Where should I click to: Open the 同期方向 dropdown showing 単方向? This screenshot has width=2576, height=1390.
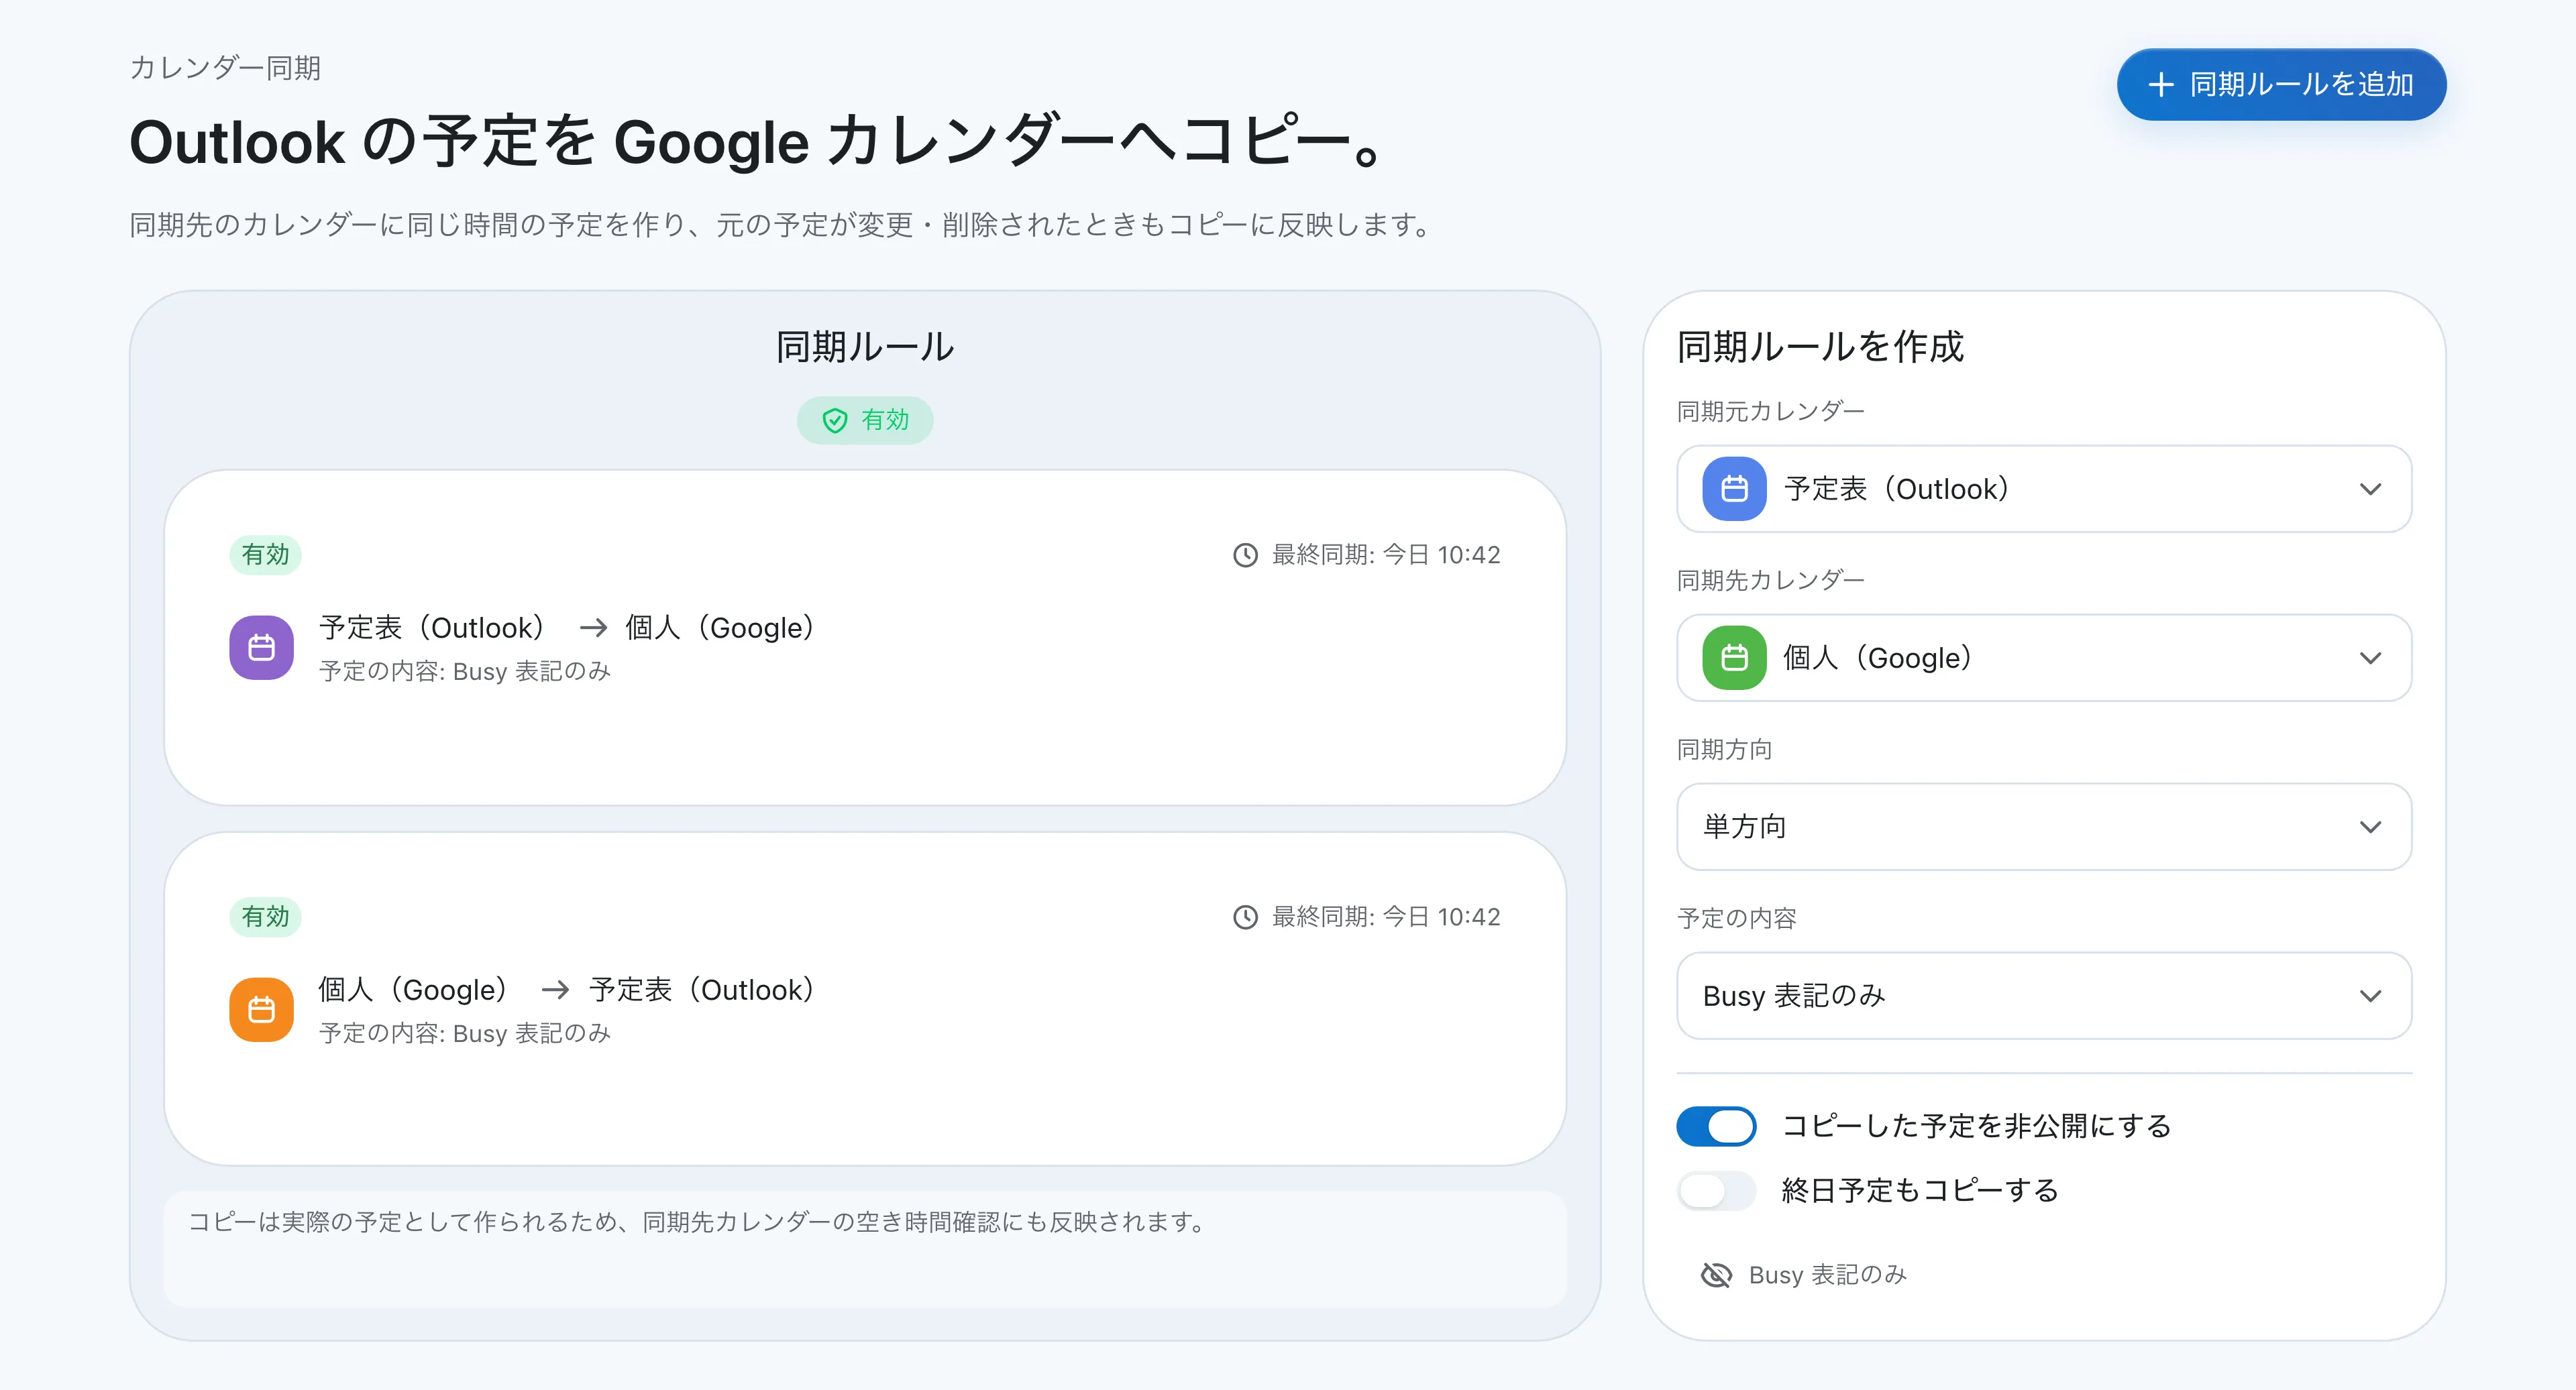(2044, 826)
